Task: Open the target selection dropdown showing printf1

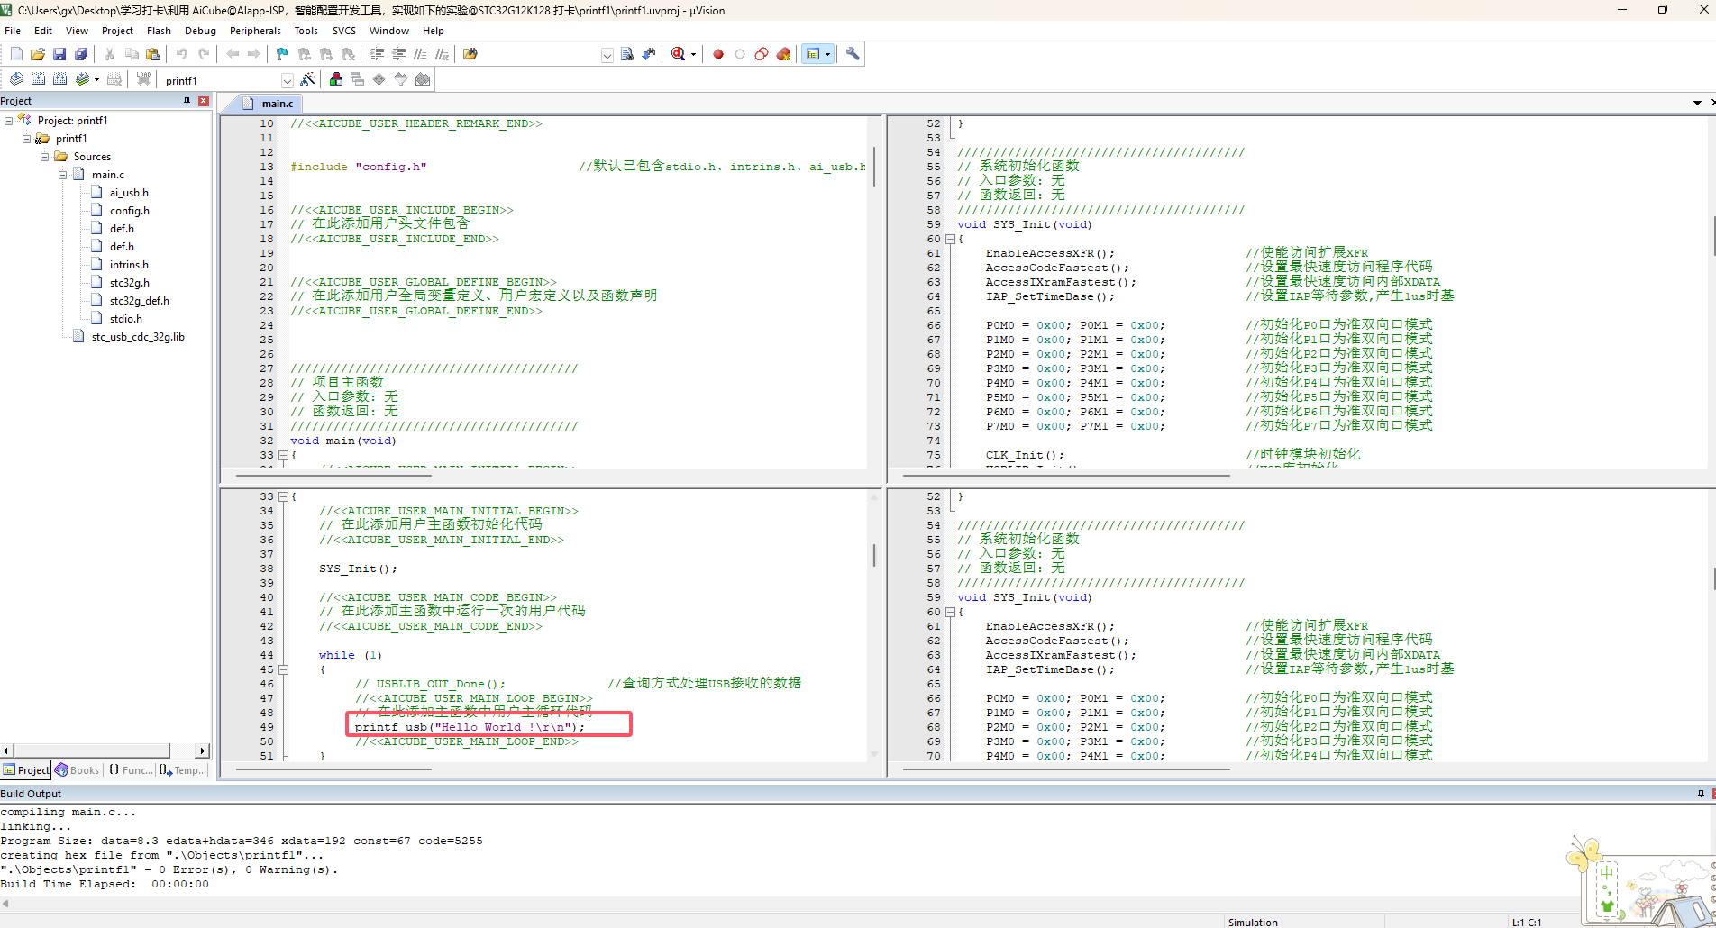Action: pos(288,80)
